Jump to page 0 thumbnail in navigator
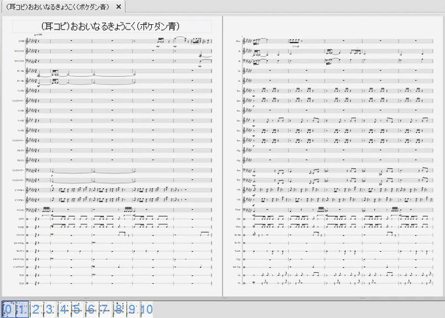 pyautogui.click(x=8, y=309)
